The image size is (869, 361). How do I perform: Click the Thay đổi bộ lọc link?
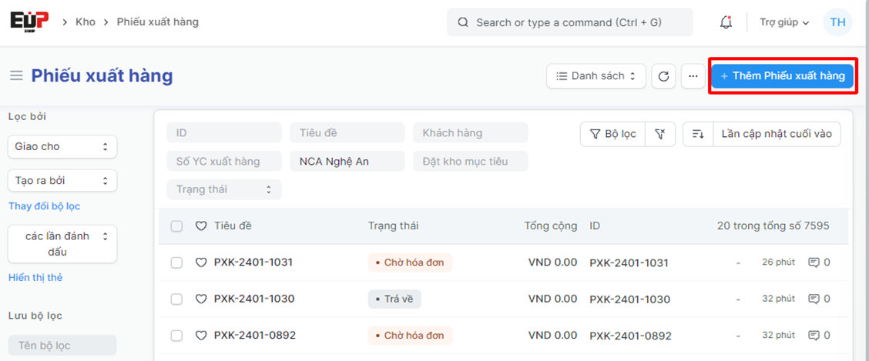44,206
